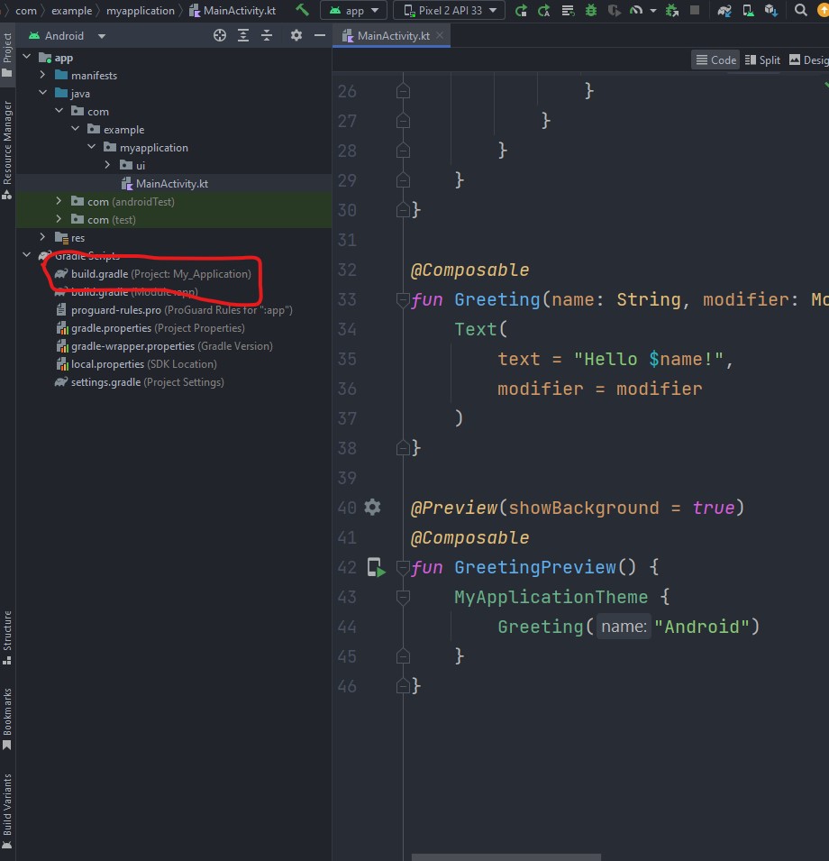Open Project panel gear options
Viewport: 829px width, 861px height.
[x=296, y=36]
